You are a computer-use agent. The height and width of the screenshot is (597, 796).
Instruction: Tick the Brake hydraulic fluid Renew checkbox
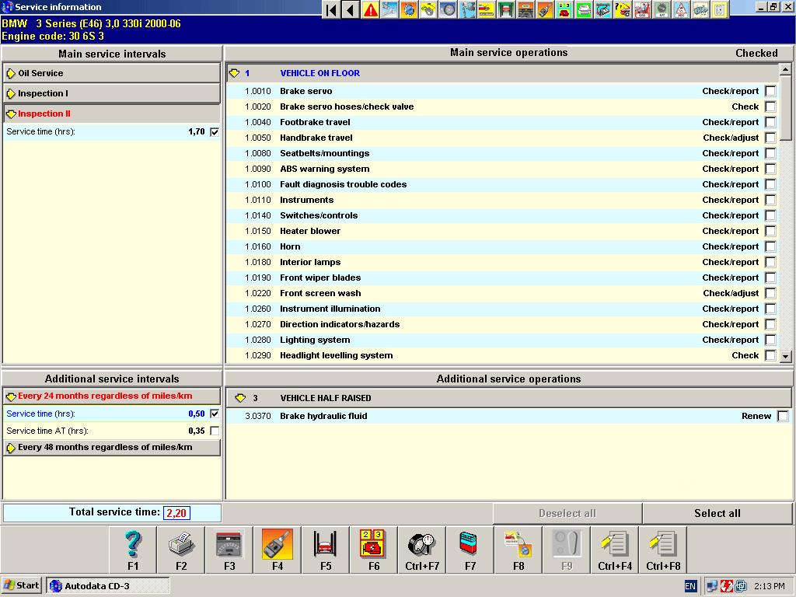(x=784, y=416)
